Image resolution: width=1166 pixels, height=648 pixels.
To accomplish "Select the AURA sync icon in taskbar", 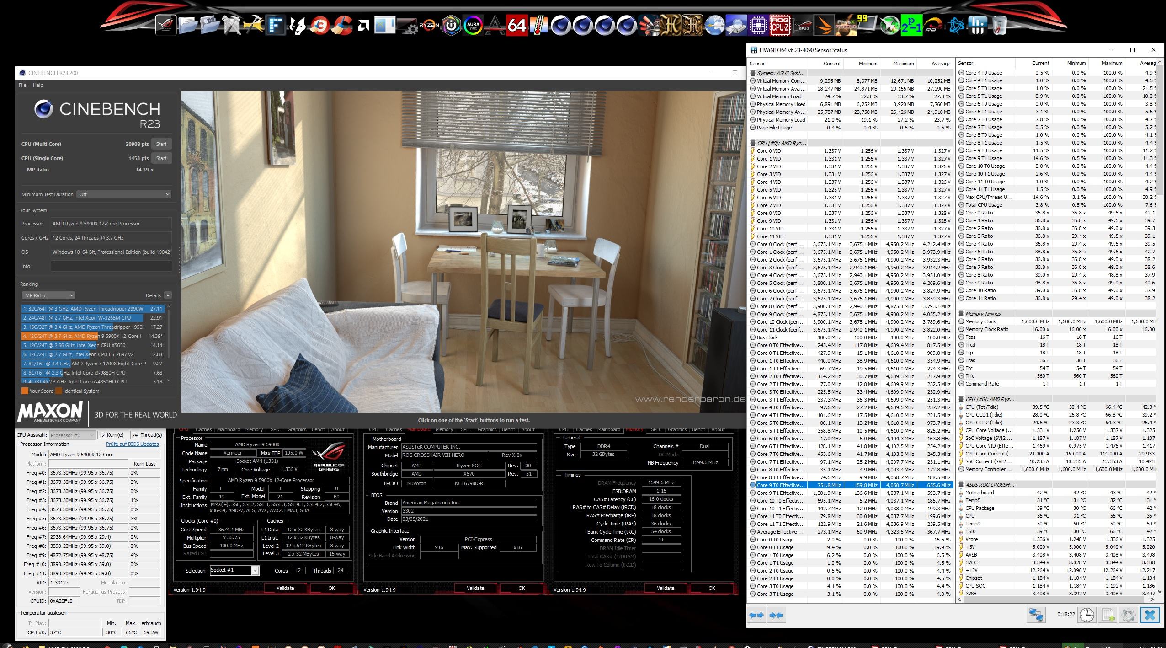I will tap(471, 24).
